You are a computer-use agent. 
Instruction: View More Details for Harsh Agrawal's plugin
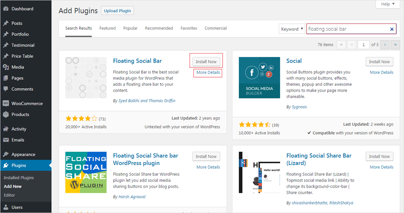pos(208,167)
